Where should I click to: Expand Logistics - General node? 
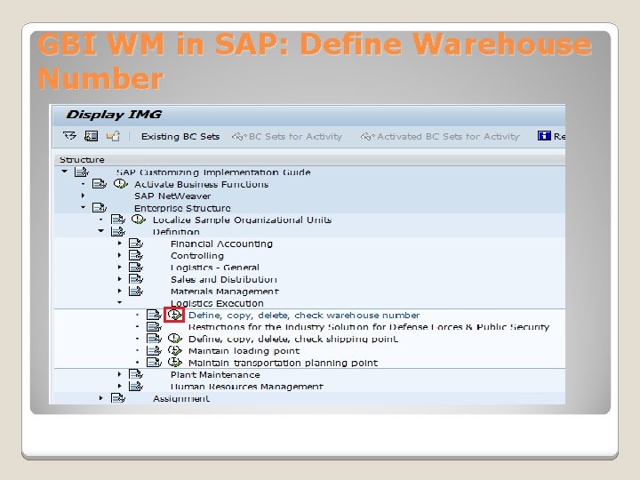click(119, 267)
